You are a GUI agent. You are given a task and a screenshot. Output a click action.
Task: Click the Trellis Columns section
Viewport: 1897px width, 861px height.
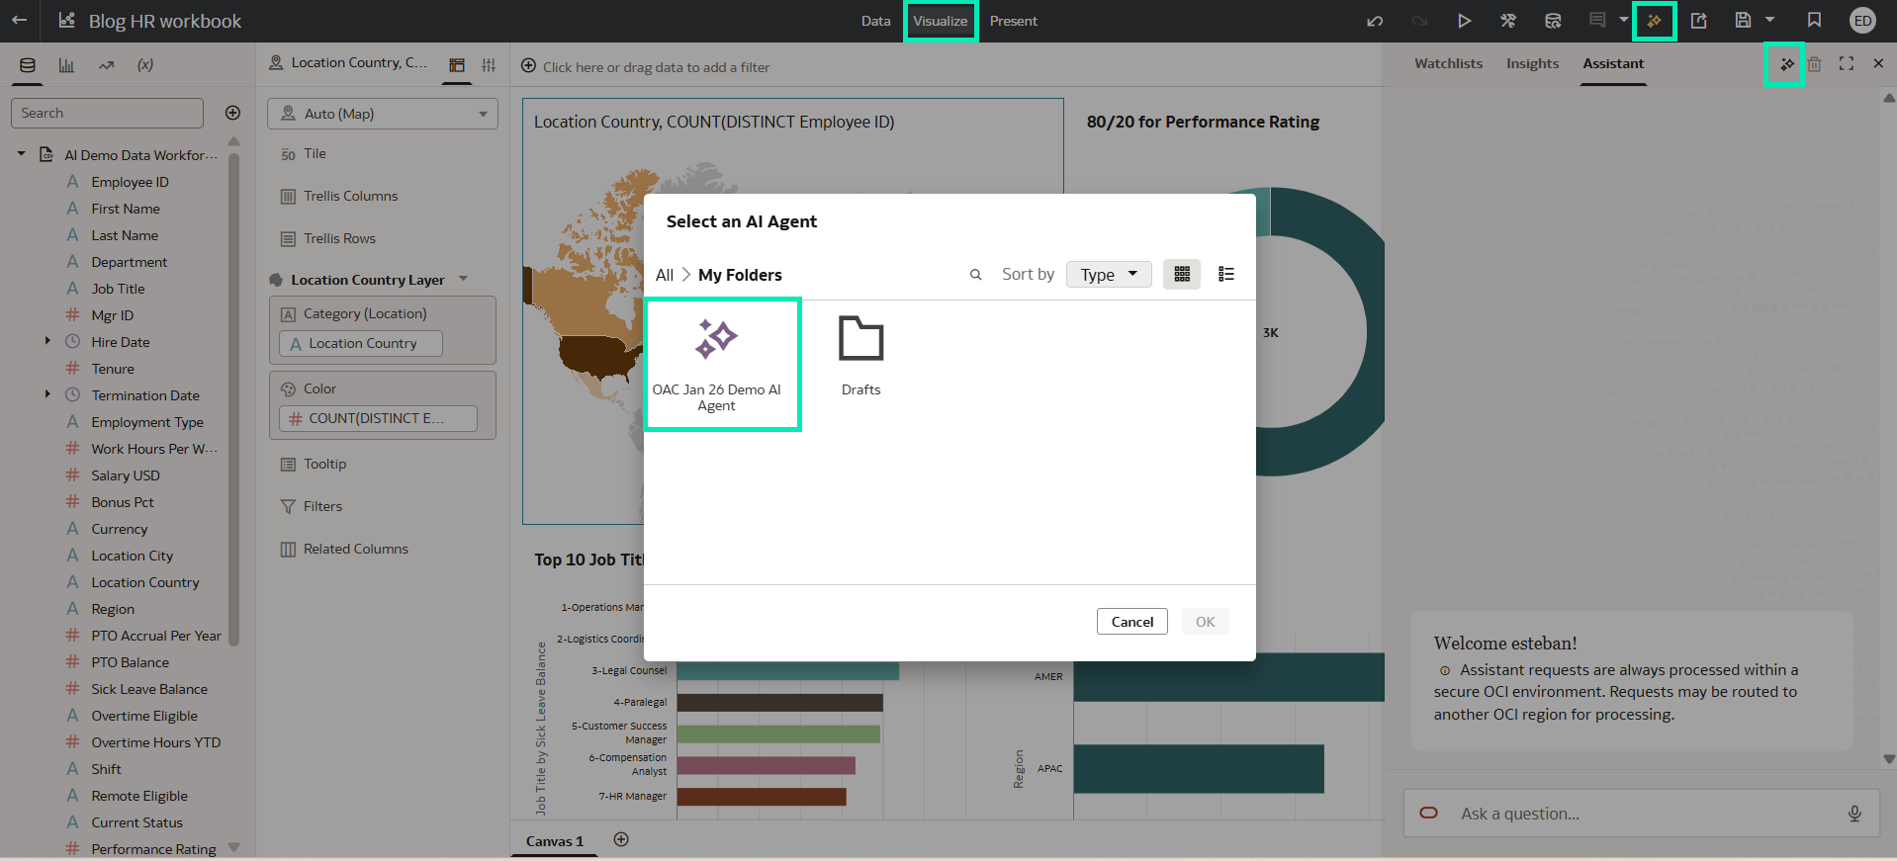click(350, 196)
